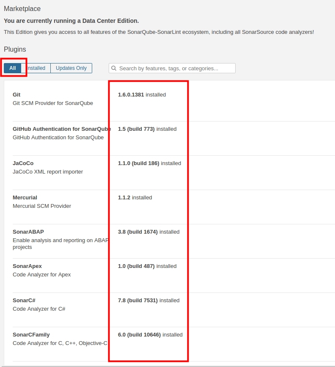Click version 1.1.2 installed text

click(x=135, y=198)
